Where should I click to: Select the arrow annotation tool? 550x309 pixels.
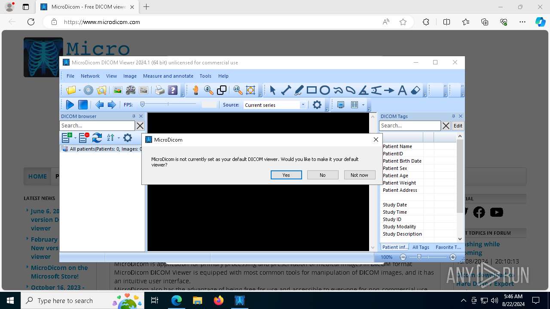(x=389, y=90)
